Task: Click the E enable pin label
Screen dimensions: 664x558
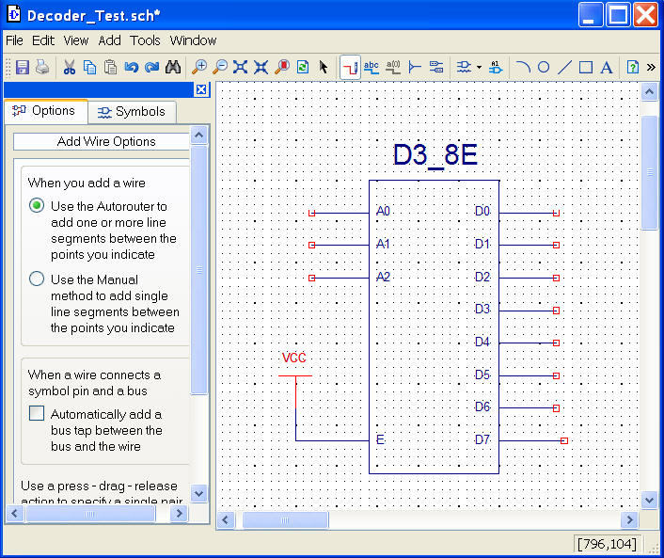Action: [380, 439]
